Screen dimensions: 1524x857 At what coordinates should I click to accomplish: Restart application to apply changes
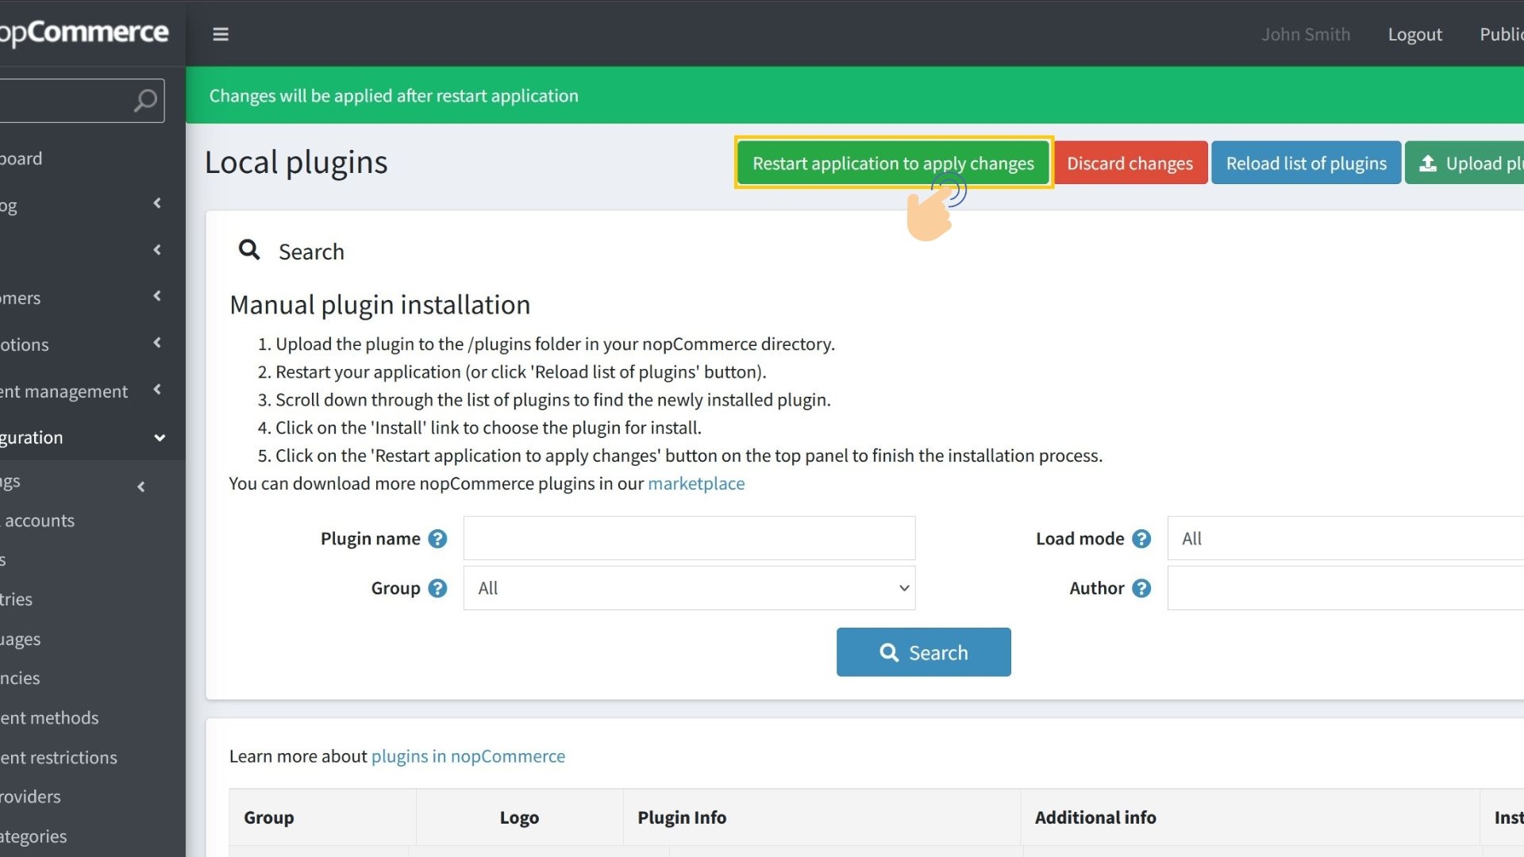[x=893, y=163]
